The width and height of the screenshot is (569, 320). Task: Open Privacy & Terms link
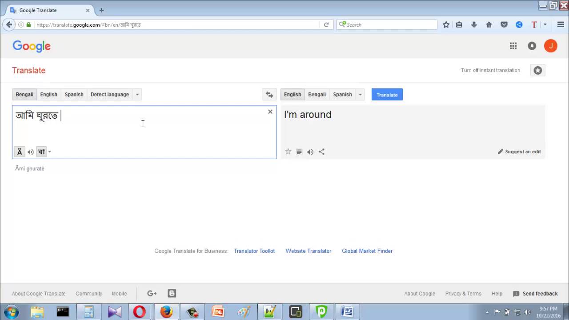click(463, 294)
